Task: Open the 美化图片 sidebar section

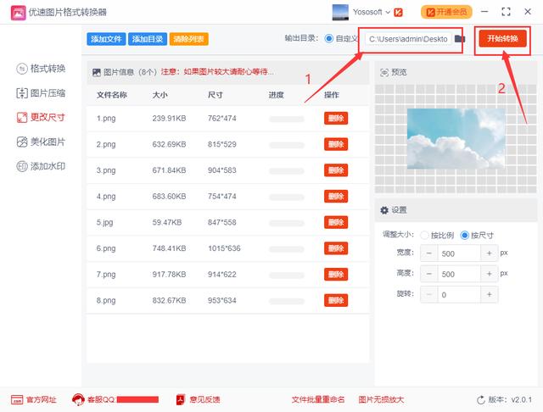Action: (41, 142)
